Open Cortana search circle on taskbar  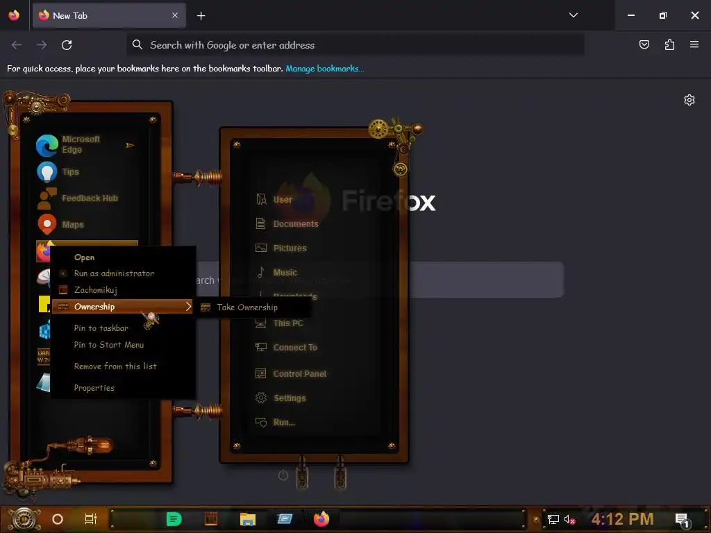(58, 519)
